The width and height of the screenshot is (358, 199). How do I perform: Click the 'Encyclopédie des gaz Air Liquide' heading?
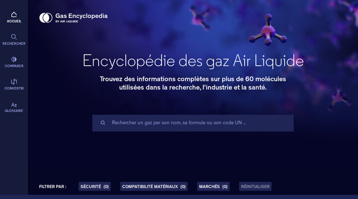coord(193,61)
